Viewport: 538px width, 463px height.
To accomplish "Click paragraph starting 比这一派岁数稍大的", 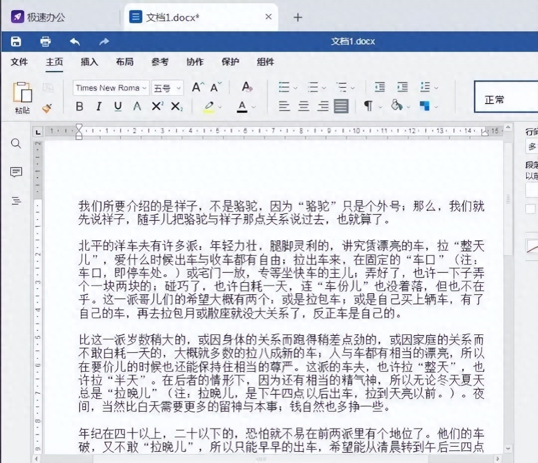I will (281, 373).
